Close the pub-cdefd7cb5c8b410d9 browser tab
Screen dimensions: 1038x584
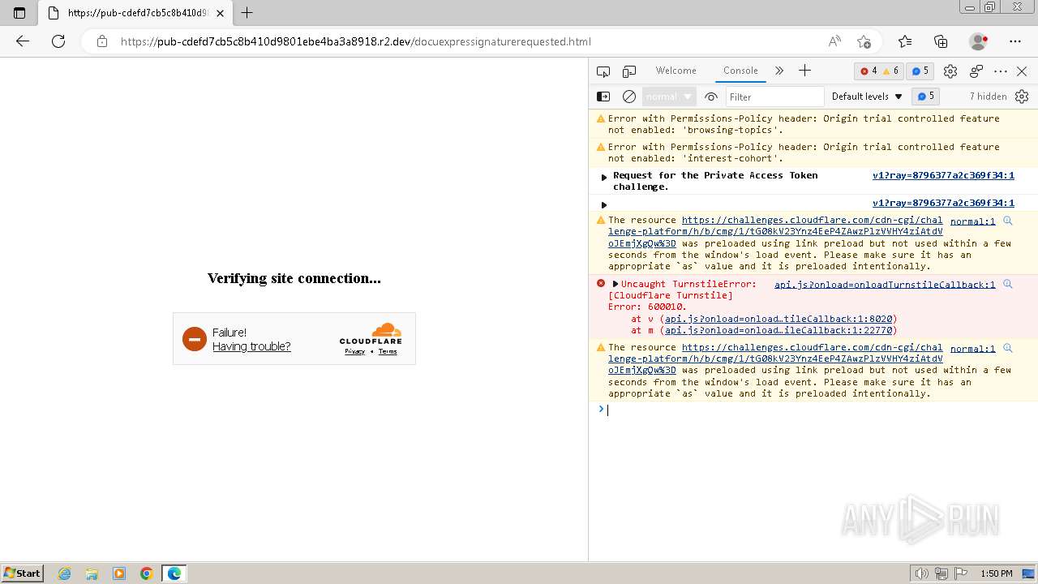pos(220,13)
